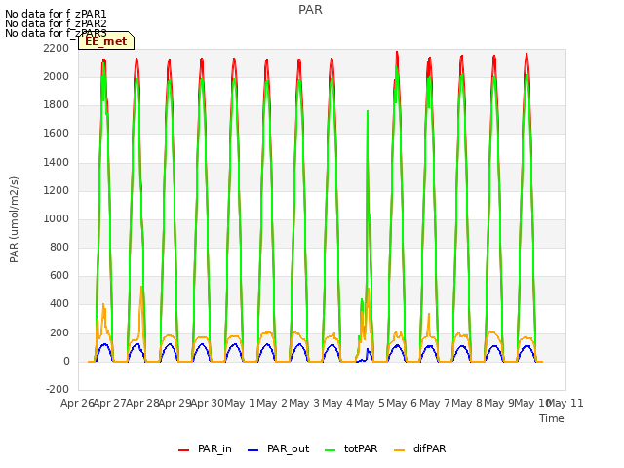Click the blue PAR_out legend swatch

(253, 450)
